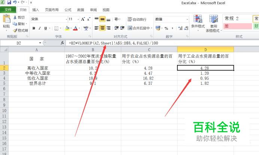259x155 pixels.
Task: Switch to the 插入 (Insert) tab
Action: [x=36, y=10]
